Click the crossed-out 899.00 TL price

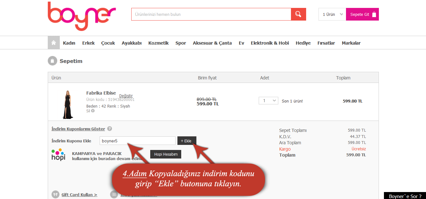207,99
